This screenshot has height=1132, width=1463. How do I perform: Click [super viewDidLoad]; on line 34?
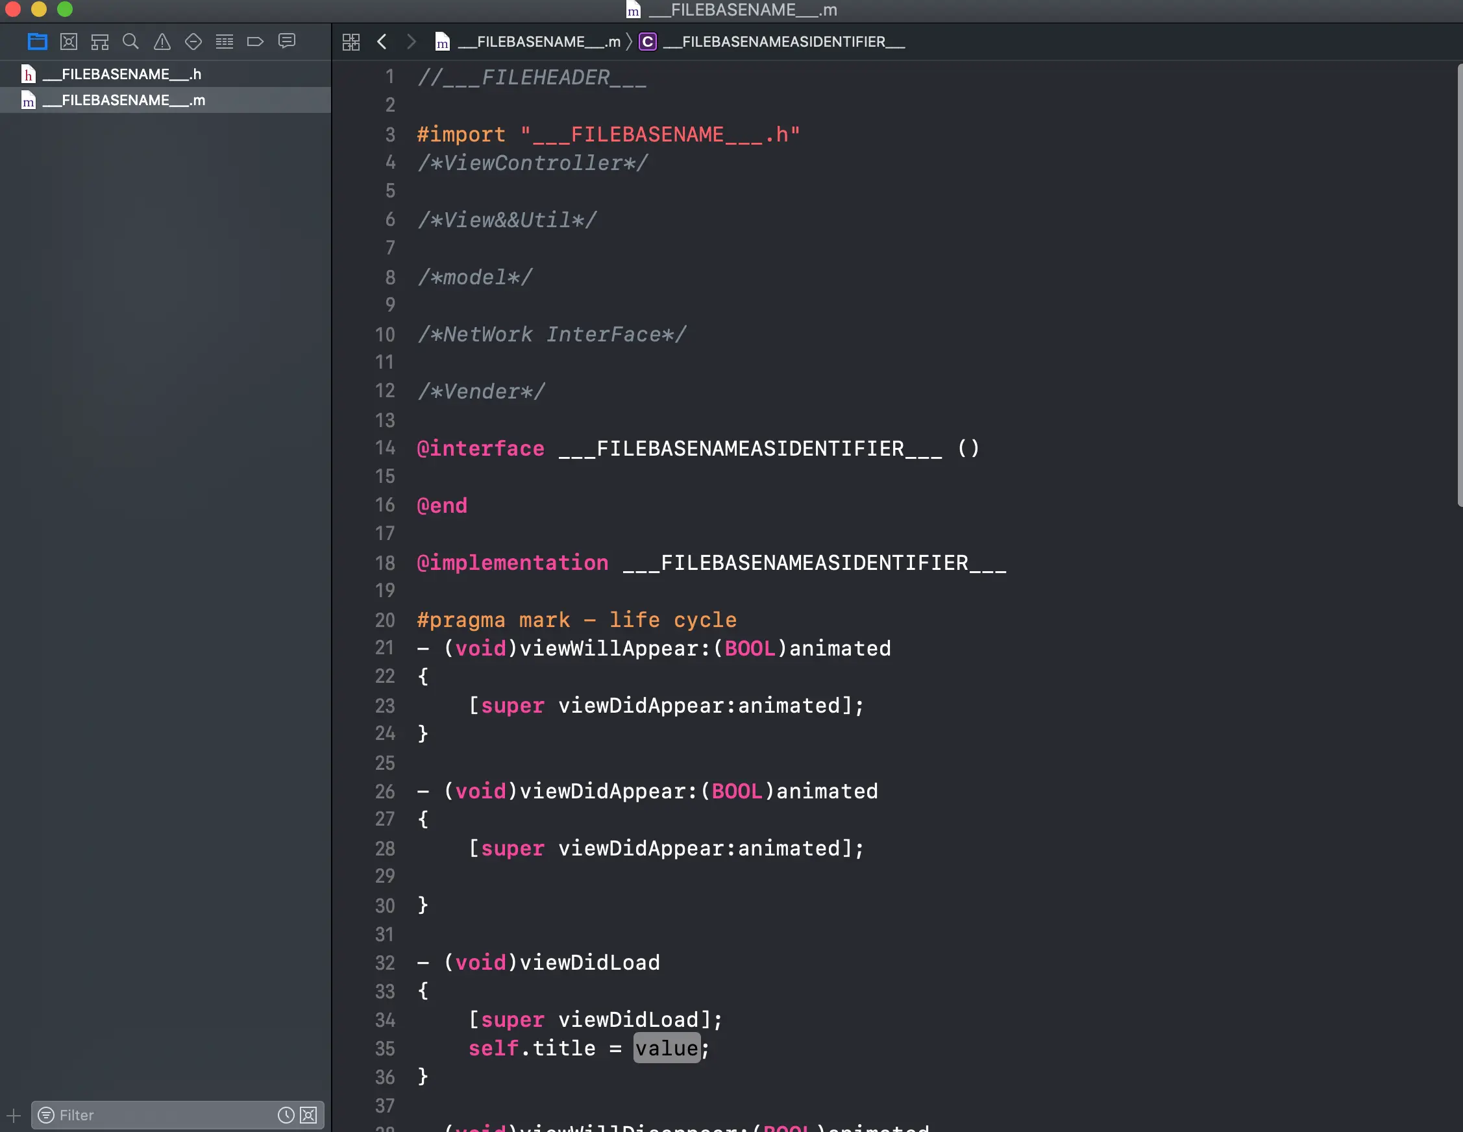coord(595,1020)
